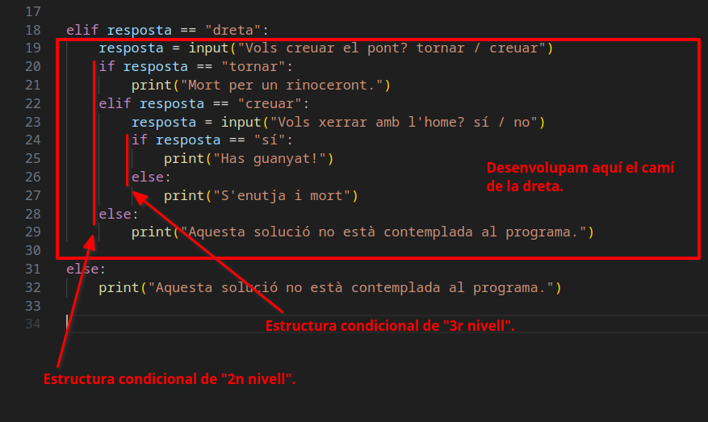Image resolution: width=708 pixels, height=422 pixels.
Task: Click the else keyword on line 26
Action: [x=148, y=177]
